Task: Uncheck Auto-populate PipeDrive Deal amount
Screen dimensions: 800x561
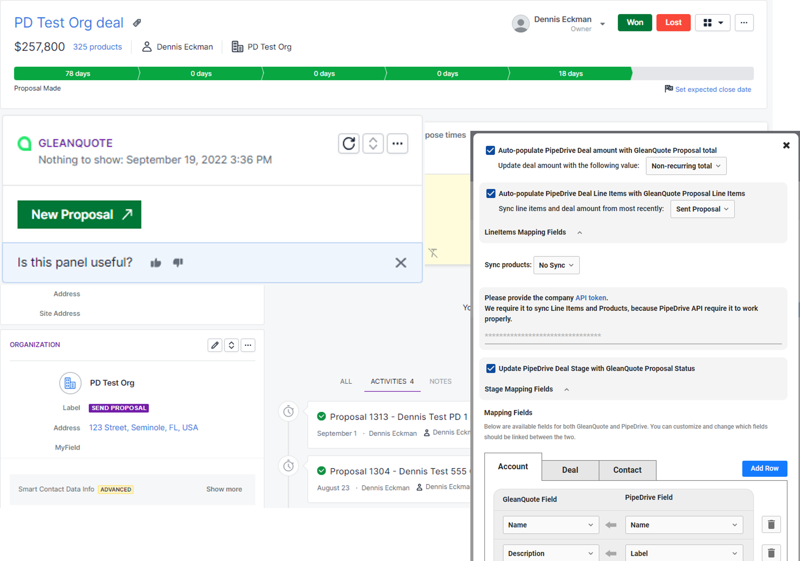Action: (x=490, y=150)
